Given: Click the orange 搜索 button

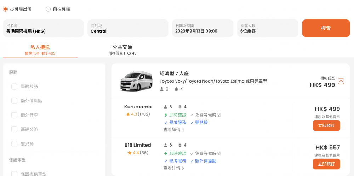Looking at the screenshot, I should 326,28.
